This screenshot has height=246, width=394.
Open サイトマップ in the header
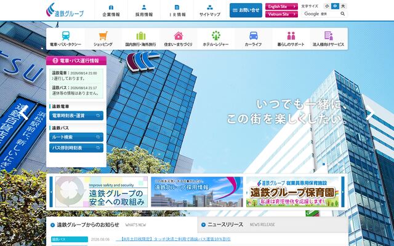210,10
